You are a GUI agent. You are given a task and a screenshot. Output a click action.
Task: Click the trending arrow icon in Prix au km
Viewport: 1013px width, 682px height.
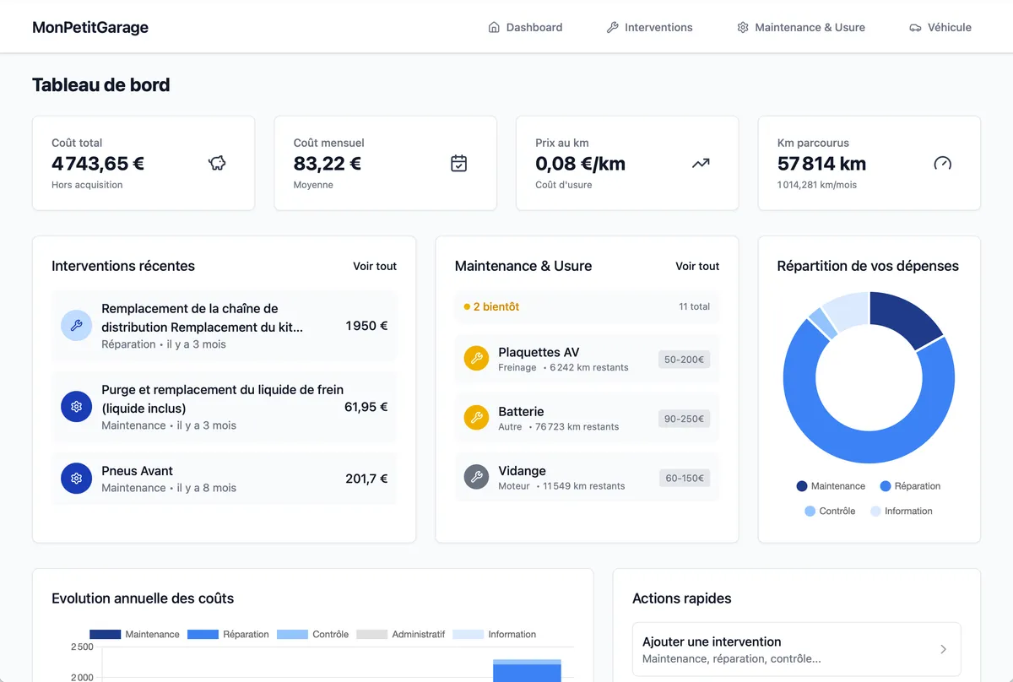coord(701,163)
